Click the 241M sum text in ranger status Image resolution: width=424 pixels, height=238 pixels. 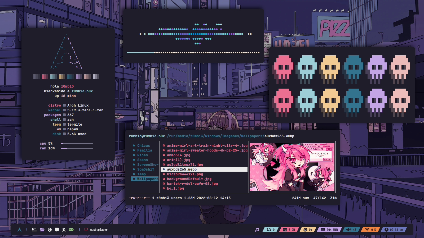click(x=301, y=198)
